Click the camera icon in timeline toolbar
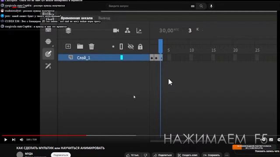The width and height of the screenshot is (280, 157). click(x=116, y=31)
